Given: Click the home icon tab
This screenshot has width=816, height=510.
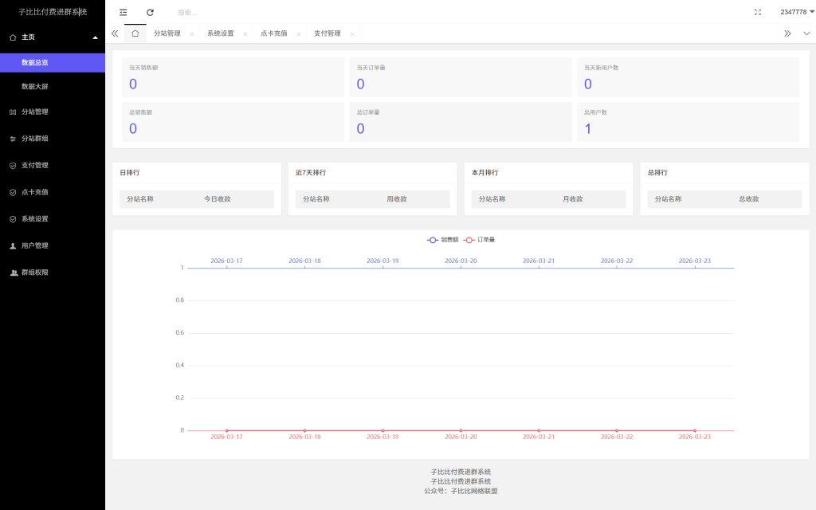Looking at the screenshot, I should (x=135, y=33).
